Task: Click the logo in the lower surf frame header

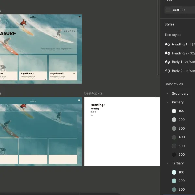Action: [x=33, y=100]
